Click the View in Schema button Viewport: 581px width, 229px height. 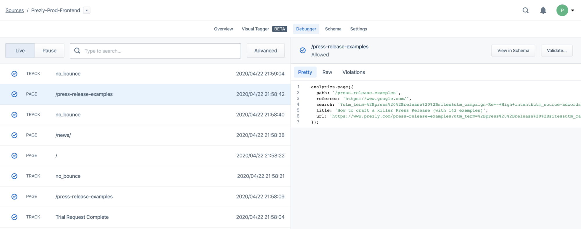[x=513, y=50]
